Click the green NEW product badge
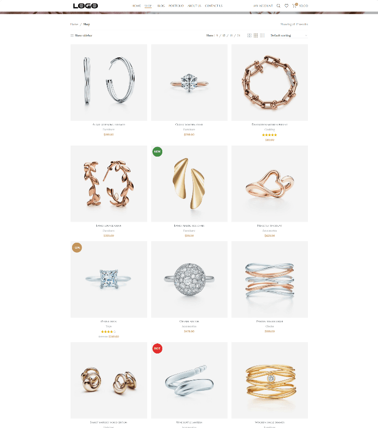This screenshot has height=428, width=378. coord(157,152)
